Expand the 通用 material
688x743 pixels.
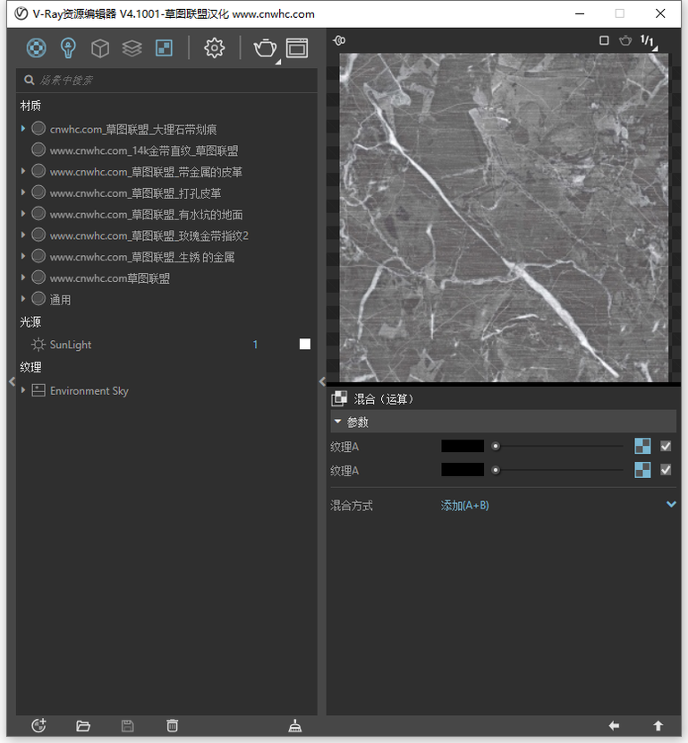tap(22, 299)
